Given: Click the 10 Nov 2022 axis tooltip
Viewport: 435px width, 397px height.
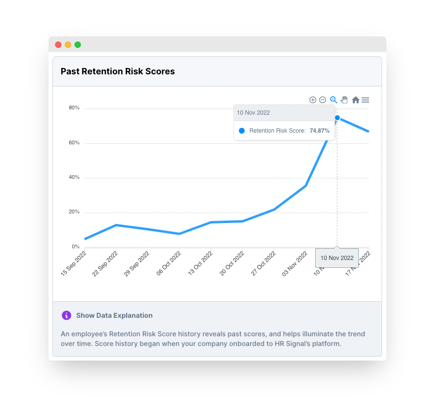Looking at the screenshot, I should tap(337, 258).
